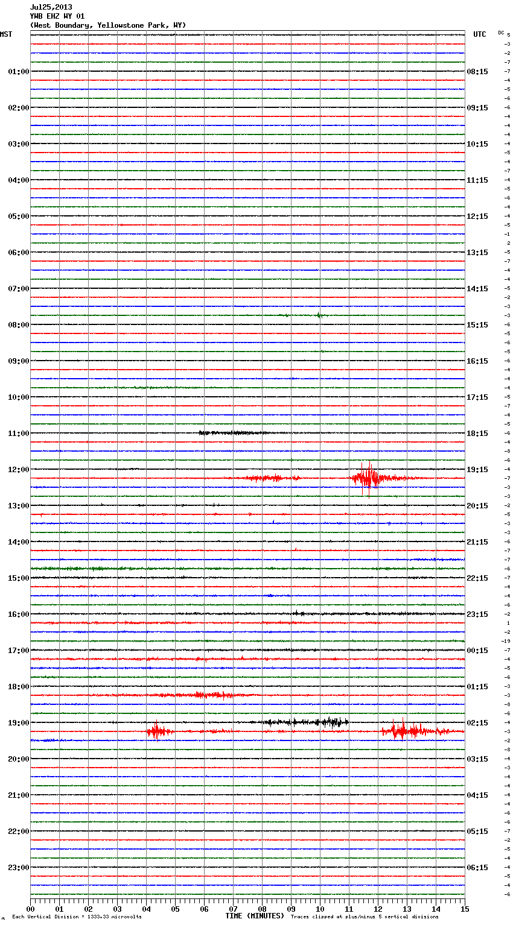Click the green blip on the 07:45 trace

coord(319,315)
